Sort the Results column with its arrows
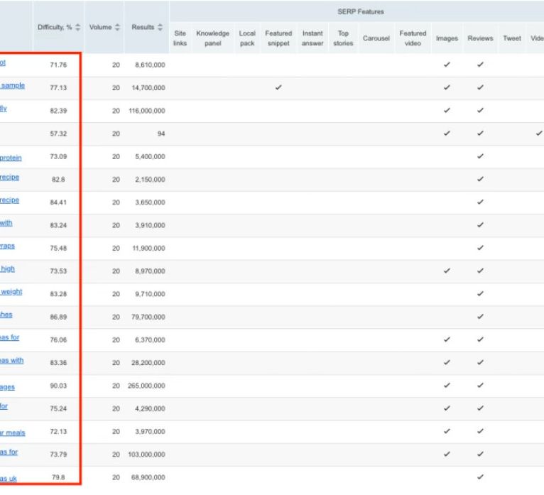The height and width of the screenshot is (495, 544). pos(160,27)
